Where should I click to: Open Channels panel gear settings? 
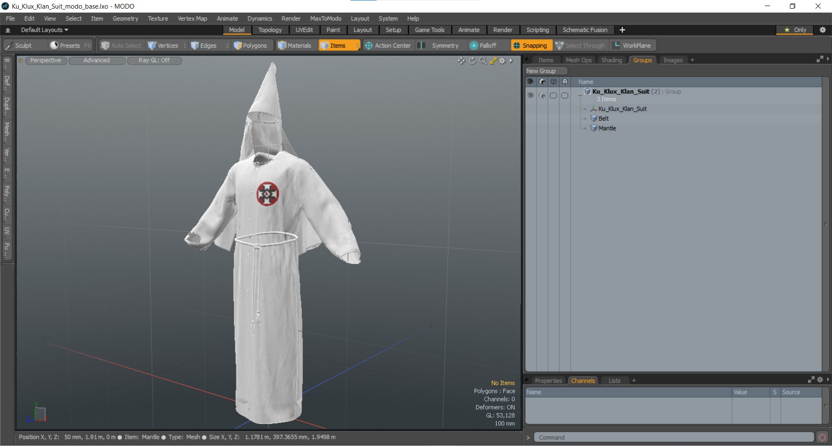click(820, 380)
